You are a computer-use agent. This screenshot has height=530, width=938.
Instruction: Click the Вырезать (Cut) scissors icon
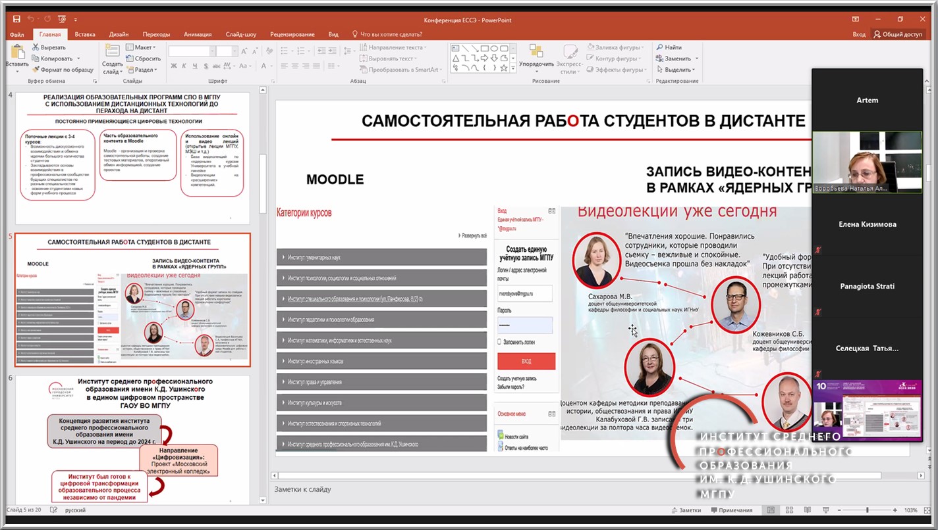coord(36,47)
